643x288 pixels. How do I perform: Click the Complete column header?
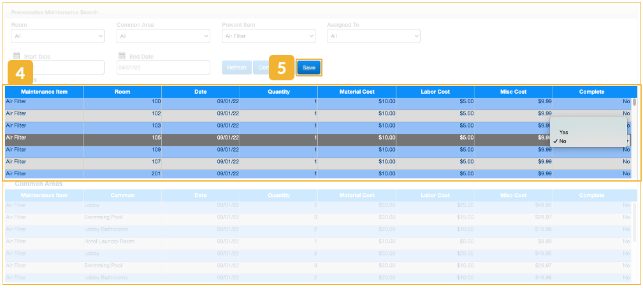coord(591,92)
